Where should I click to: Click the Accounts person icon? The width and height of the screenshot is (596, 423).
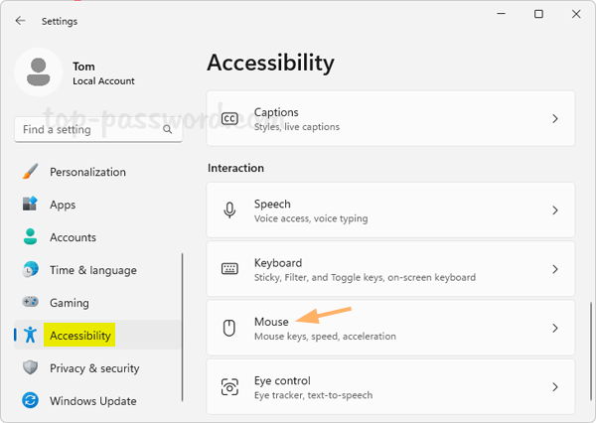(31, 237)
